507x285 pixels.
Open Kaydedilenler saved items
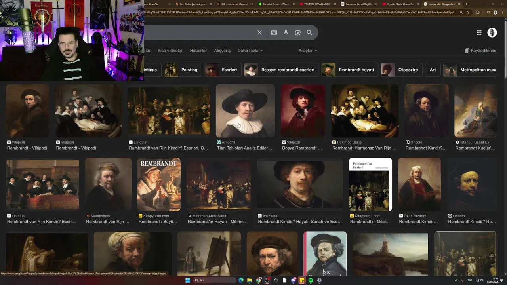click(x=480, y=51)
